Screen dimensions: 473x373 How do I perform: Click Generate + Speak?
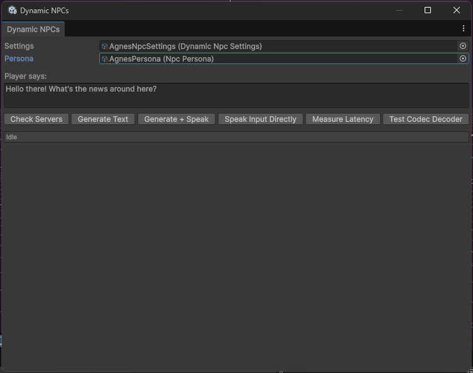click(177, 119)
